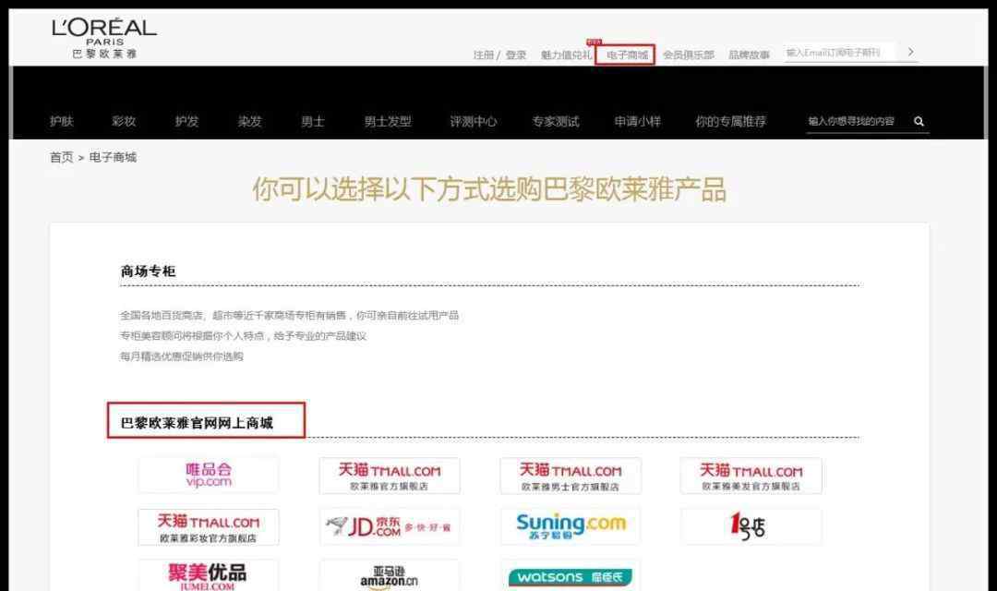Open Tmall 欧莱雅彩妆官方旗舰店 logo
The height and width of the screenshot is (591, 997).
tap(209, 526)
